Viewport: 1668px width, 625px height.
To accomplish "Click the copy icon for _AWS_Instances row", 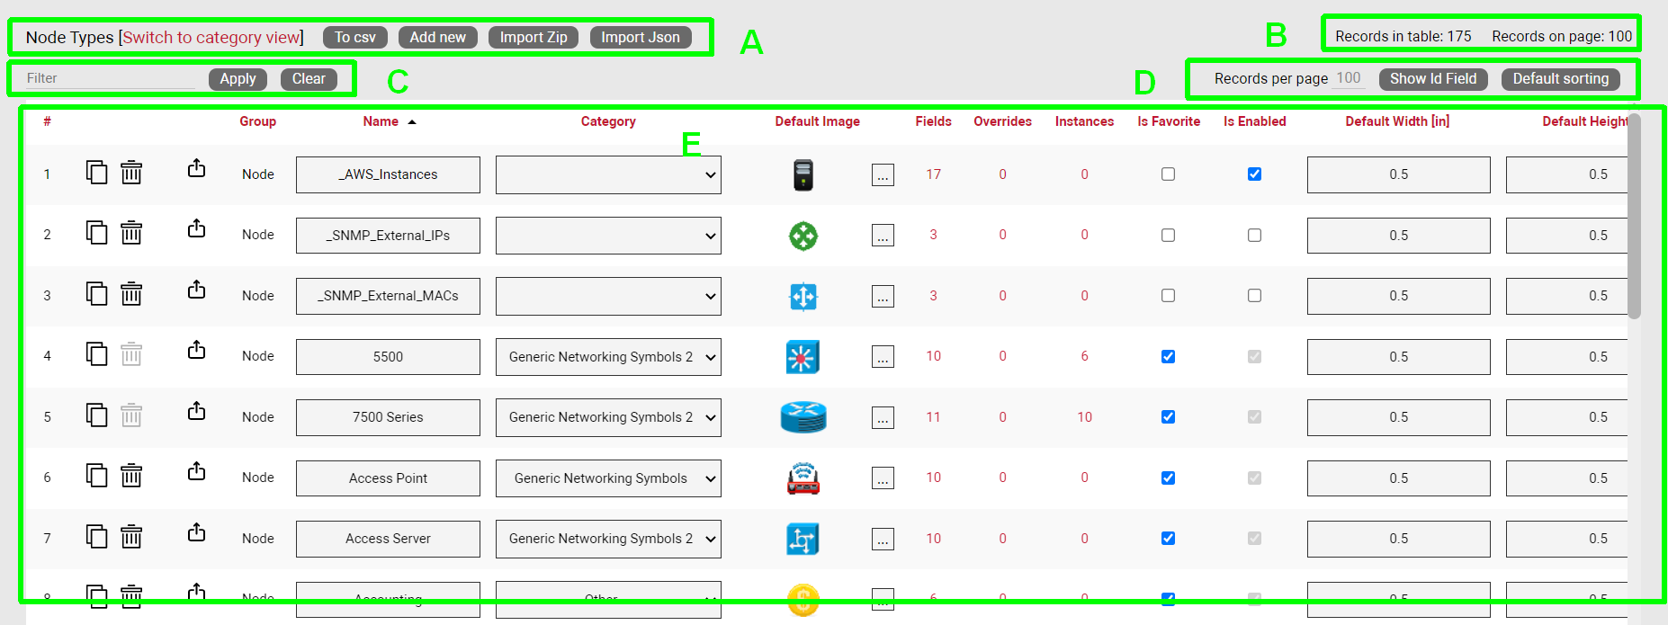I will [96, 172].
